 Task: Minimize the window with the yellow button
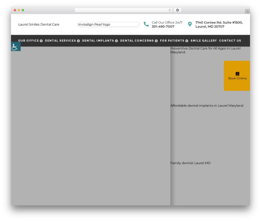pos(19,10)
